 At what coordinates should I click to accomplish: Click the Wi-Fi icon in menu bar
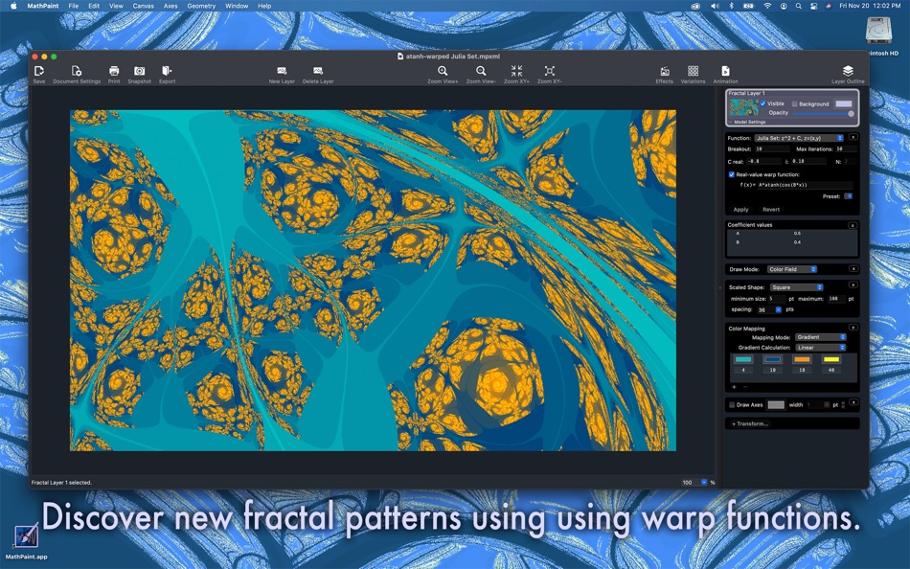point(767,6)
